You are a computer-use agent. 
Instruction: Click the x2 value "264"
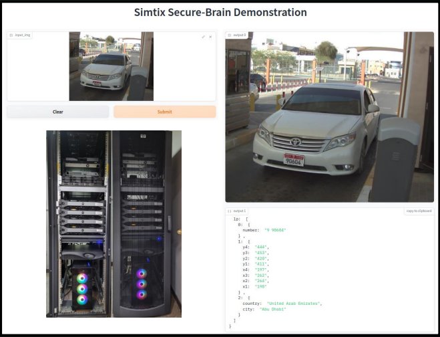261,281
